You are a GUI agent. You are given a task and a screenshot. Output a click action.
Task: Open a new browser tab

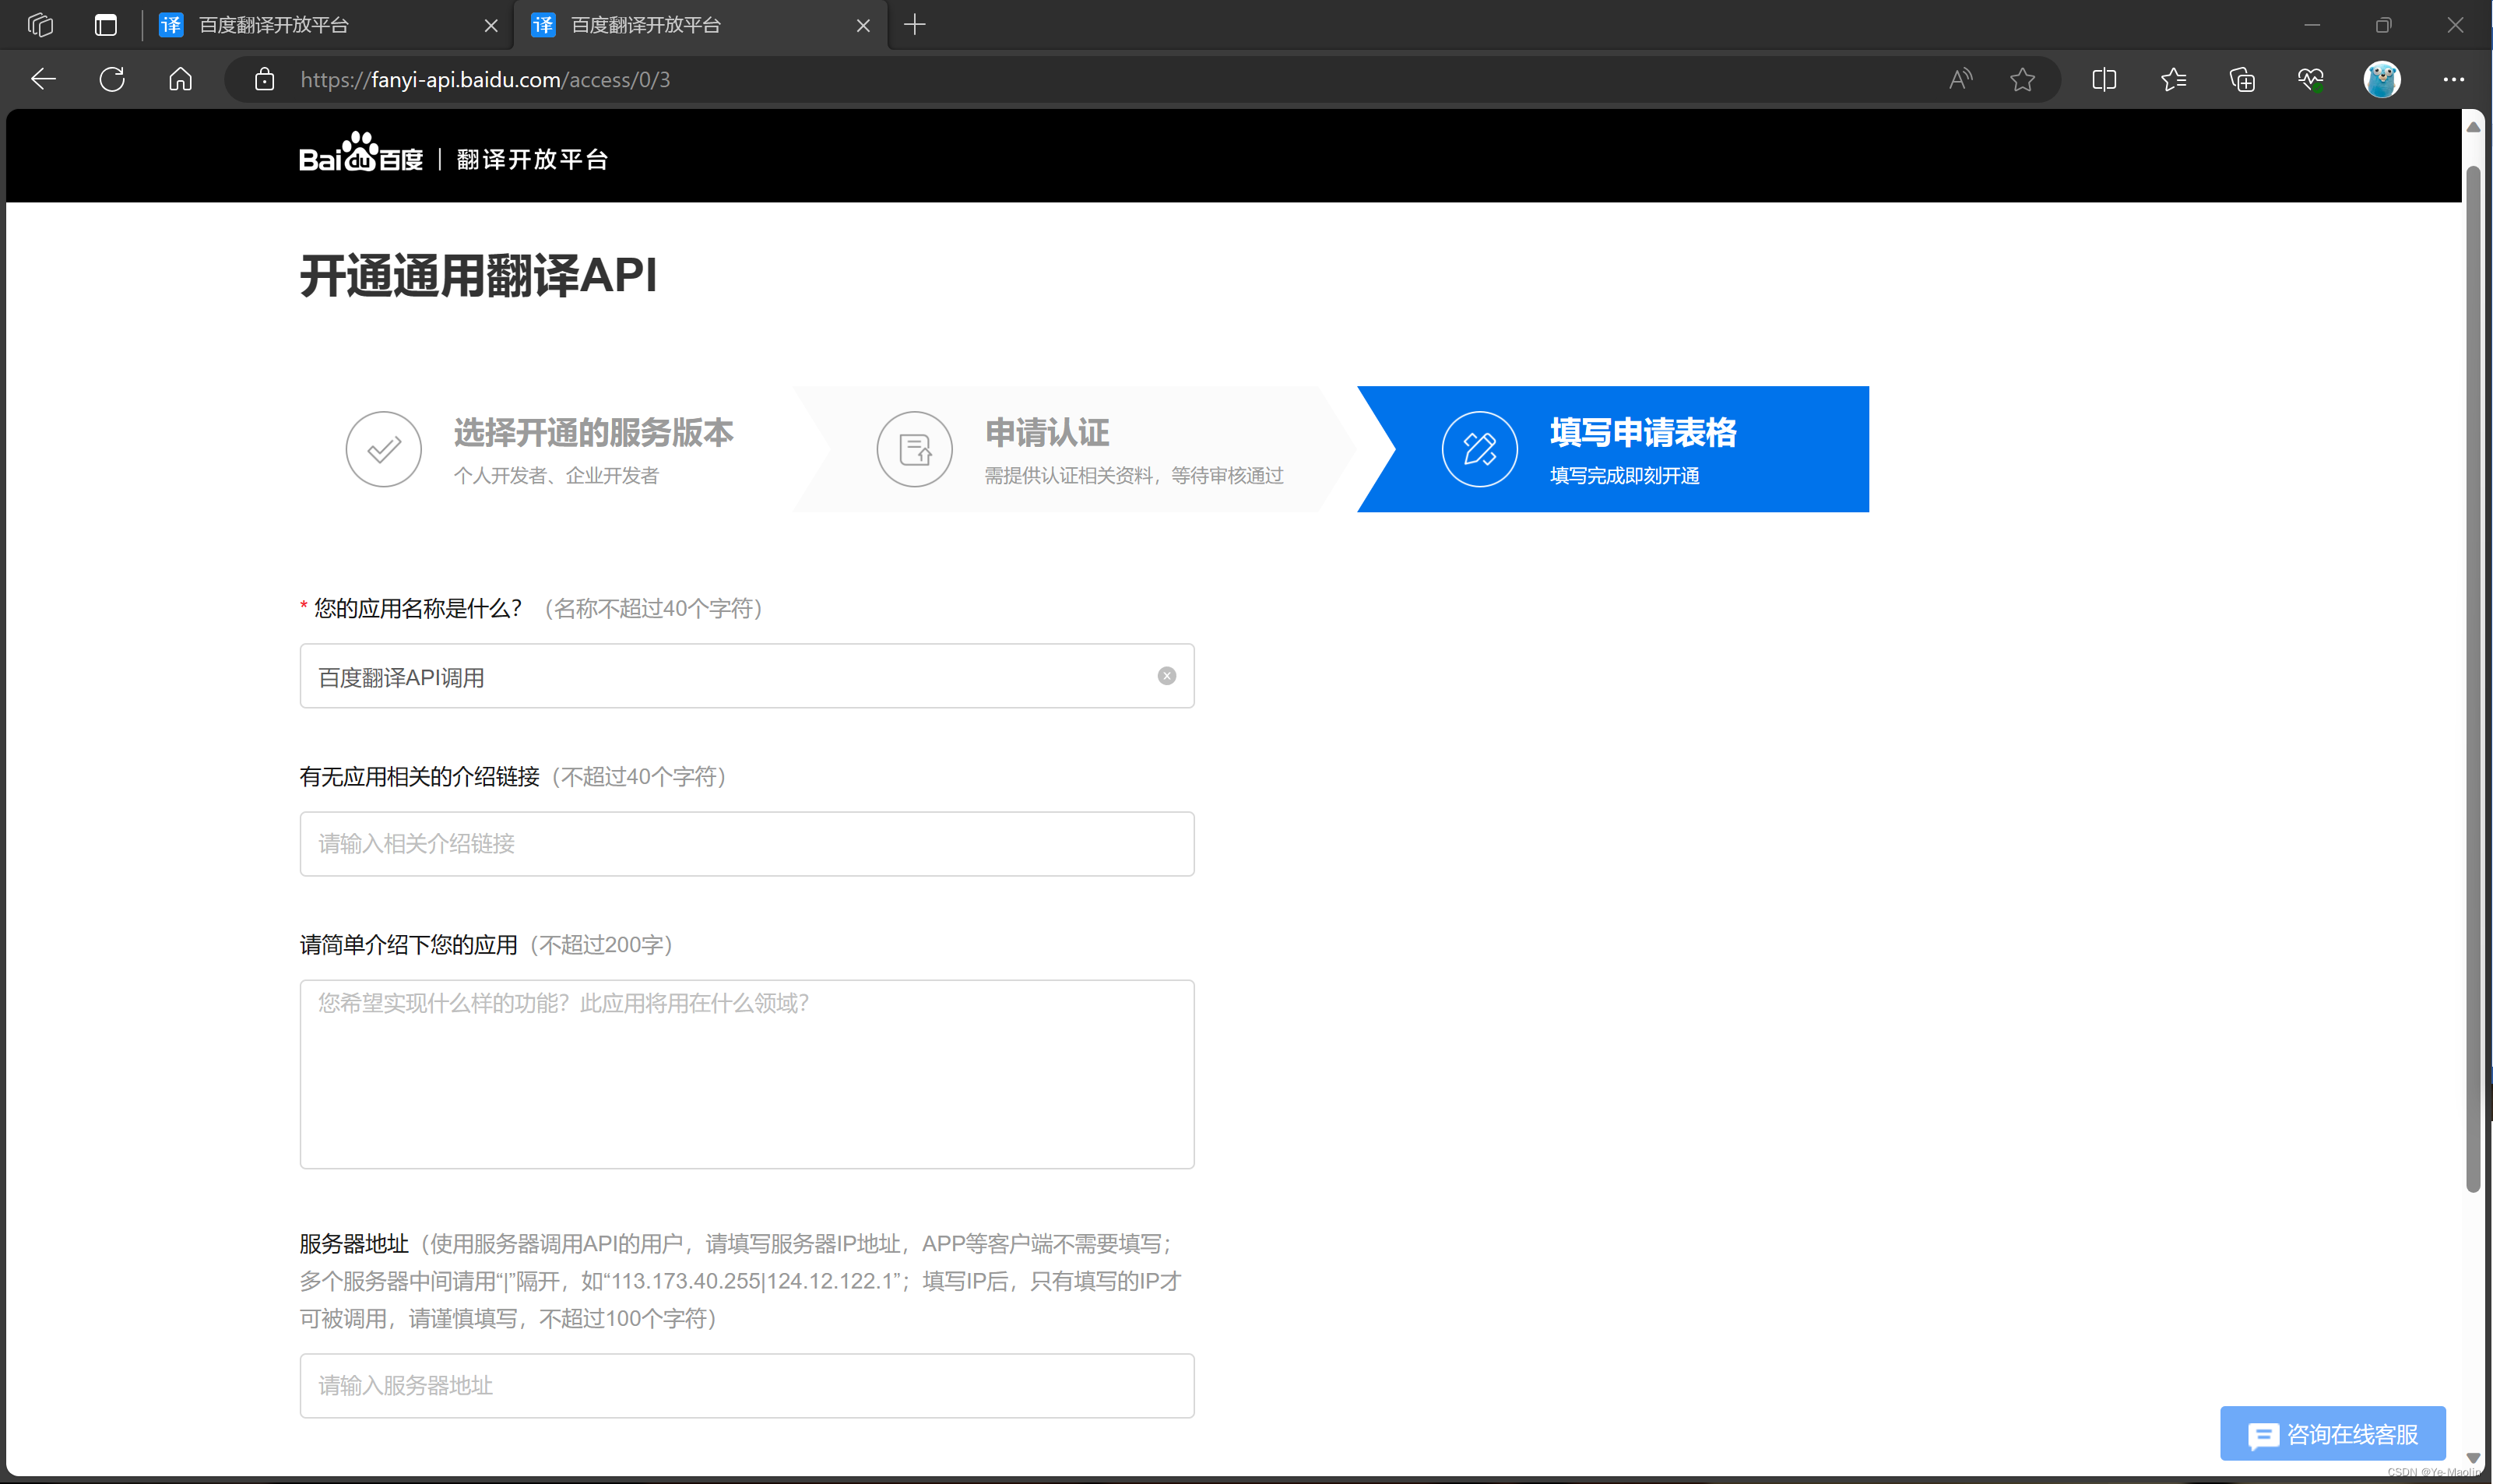tap(914, 25)
